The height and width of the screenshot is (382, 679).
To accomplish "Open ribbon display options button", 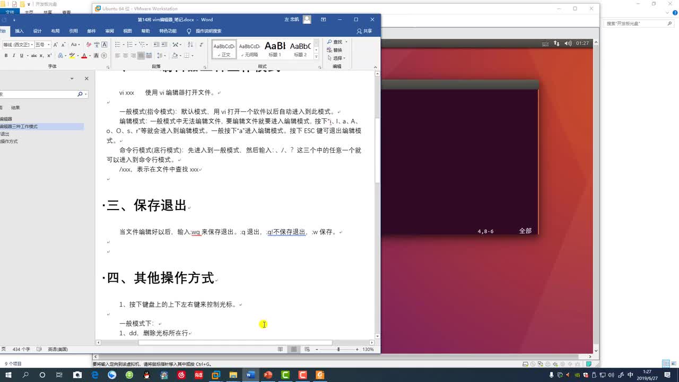I will [323, 20].
